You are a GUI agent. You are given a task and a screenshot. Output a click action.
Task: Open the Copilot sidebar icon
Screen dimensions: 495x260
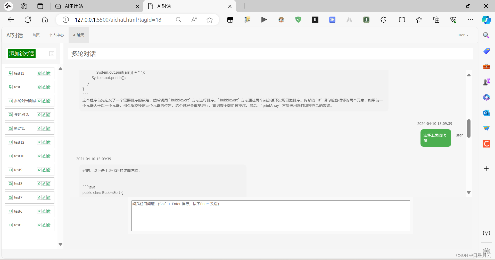click(486, 20)
